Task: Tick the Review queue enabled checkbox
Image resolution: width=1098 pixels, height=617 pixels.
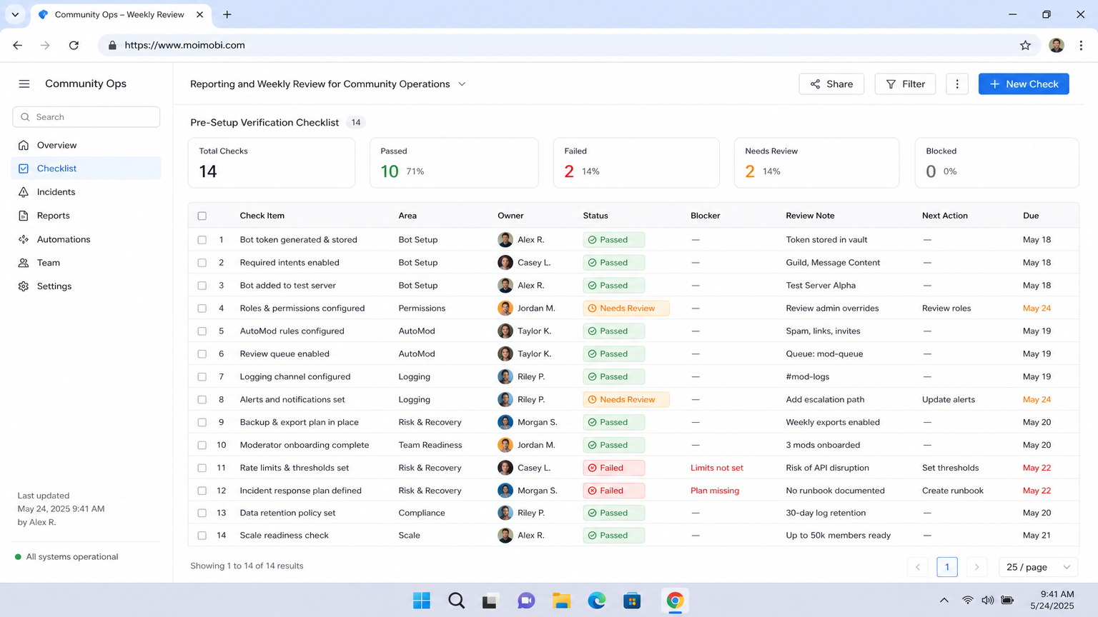Action: click(202, 354)
